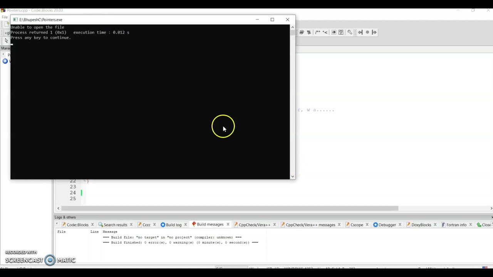The width and height of the screenshot is (493, 277).
Task: Close the Build log tab
Action: (x=185, y=225)
